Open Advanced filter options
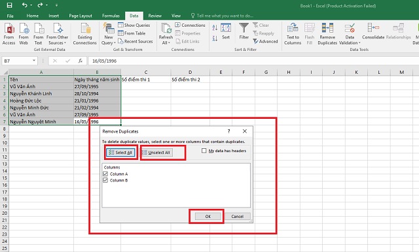Image resolution: width=419 pixels, height=252 pixels. click(x=265, y=41)
